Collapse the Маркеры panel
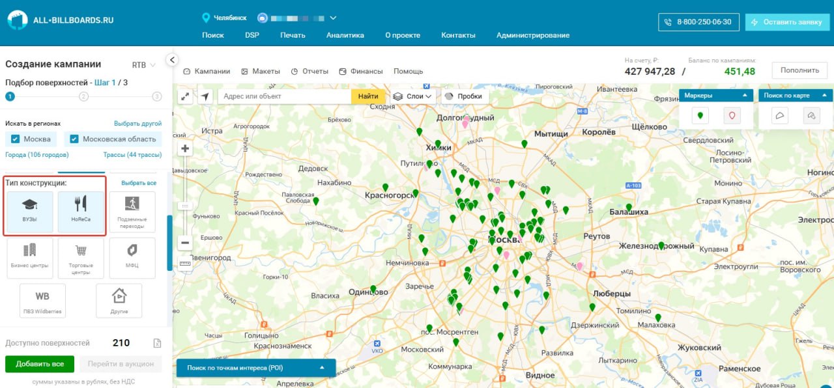 pyautogui.click(x=744, y=96)
